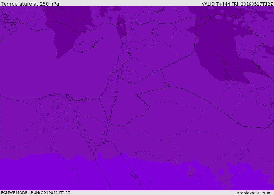The image size is (274, 195).
Task: Click the 'Temperature at 250 hPa' title text
Action: [30, 4]
